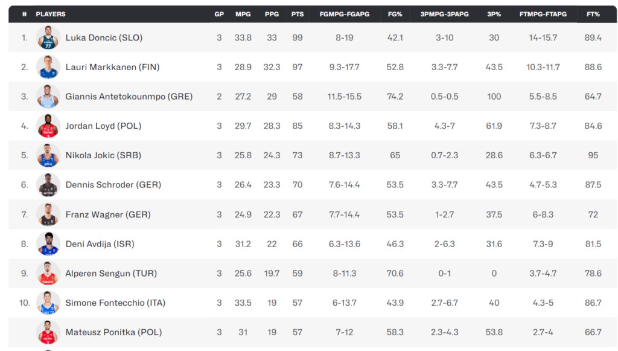This screenshot has height=351, width=618.
Task: Open Luka Doncic's player avatar photo
Action: (x=48, y=37)
